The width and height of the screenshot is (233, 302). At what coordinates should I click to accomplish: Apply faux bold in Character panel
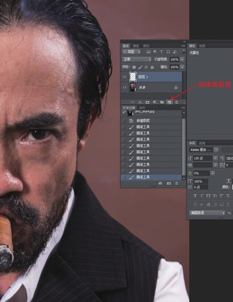click(x=195, y=196)
